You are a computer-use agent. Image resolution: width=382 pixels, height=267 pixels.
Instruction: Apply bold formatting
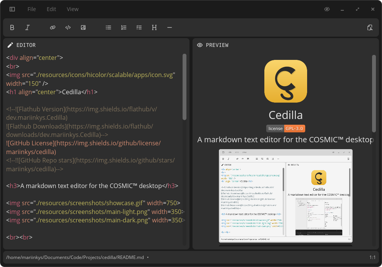[12, 27]
